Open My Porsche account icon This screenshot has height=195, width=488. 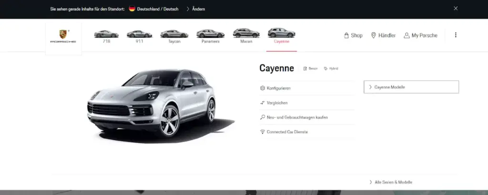pos(407,35)
